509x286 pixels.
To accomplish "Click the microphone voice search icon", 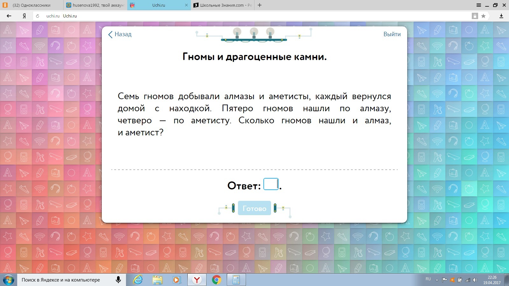I will 118,280.
